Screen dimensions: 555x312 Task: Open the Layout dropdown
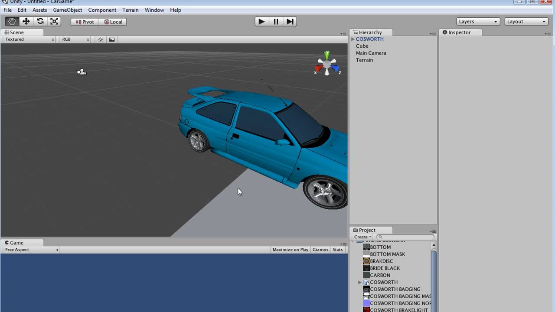(x=527, y=22)
